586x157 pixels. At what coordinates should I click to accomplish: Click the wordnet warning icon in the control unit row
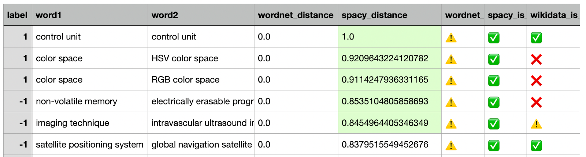(x=451, y=38)
